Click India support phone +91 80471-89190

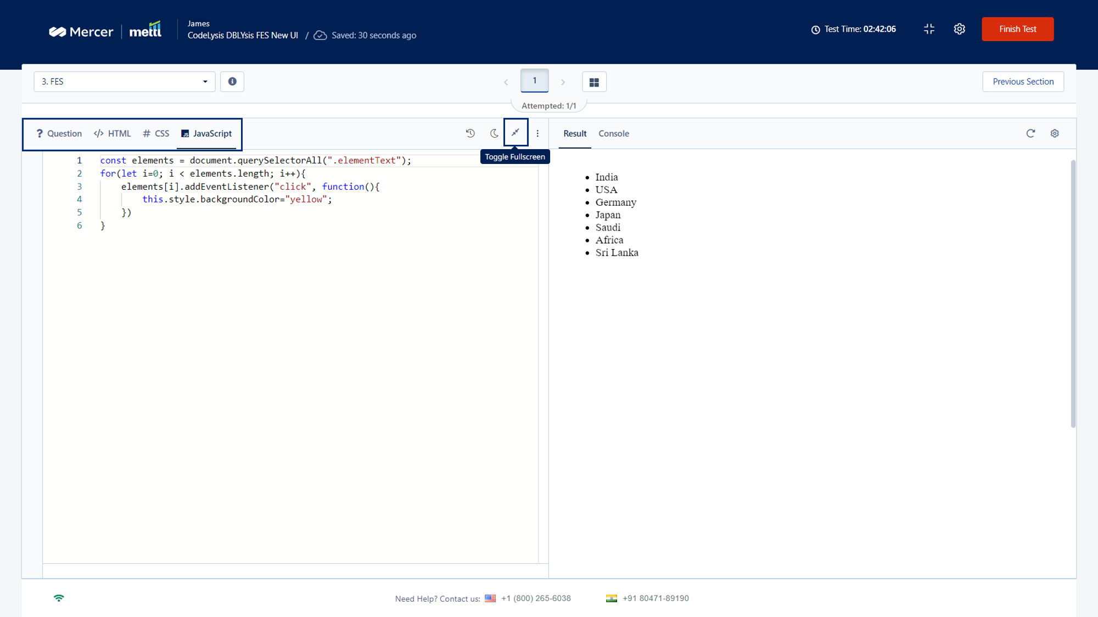656,598
